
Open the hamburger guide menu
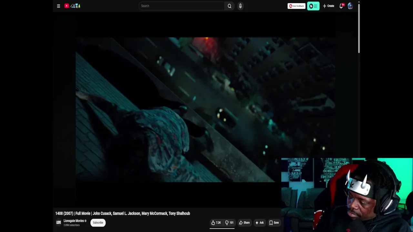pos(58,6)
